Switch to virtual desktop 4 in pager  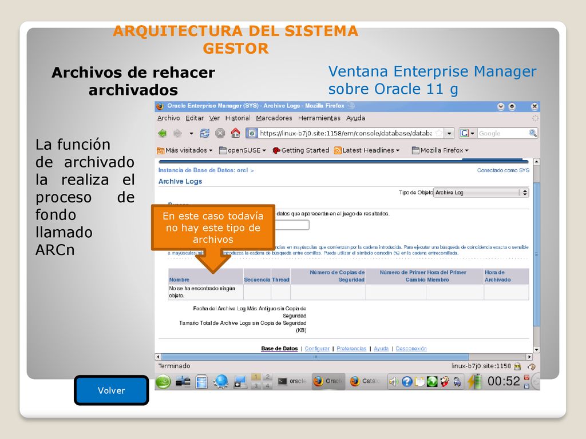coord(267,386)
